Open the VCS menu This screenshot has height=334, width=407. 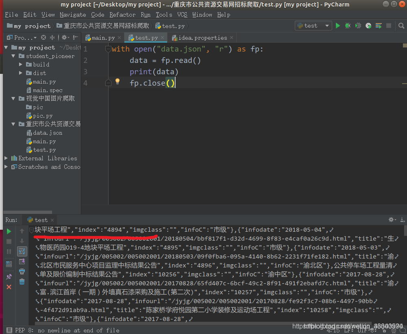pos(182,15)
